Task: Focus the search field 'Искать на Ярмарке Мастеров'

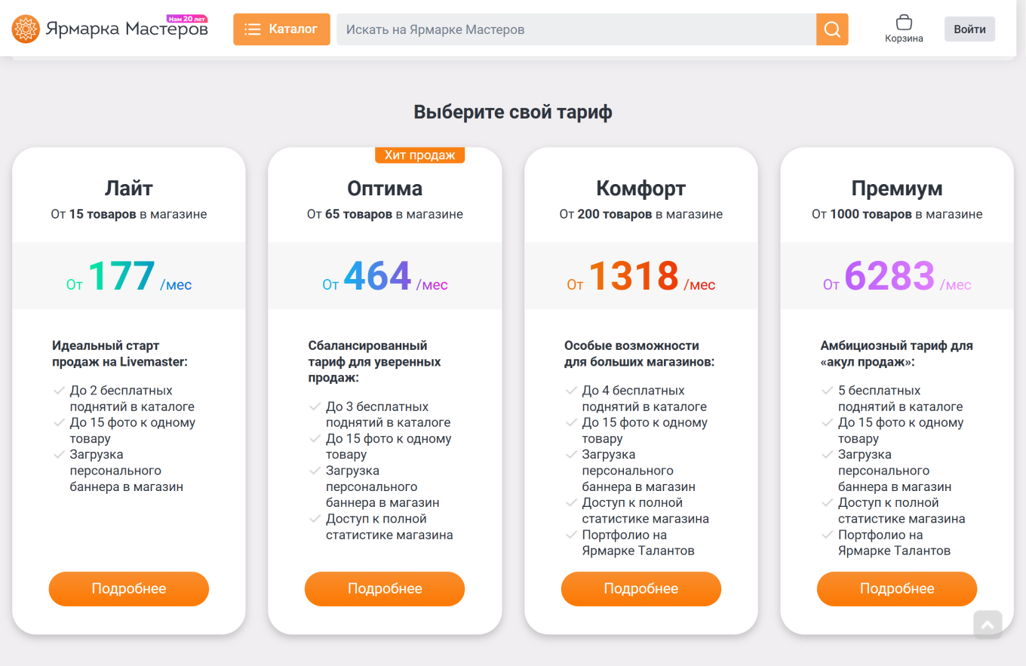Action: [x=576, y=29]
